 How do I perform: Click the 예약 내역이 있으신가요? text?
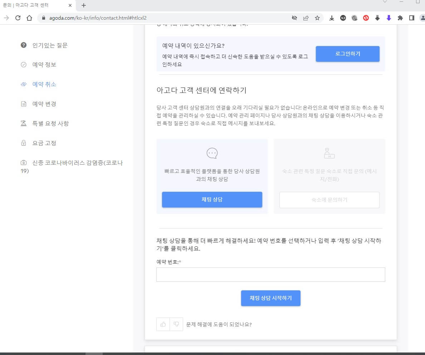point(193,46)
